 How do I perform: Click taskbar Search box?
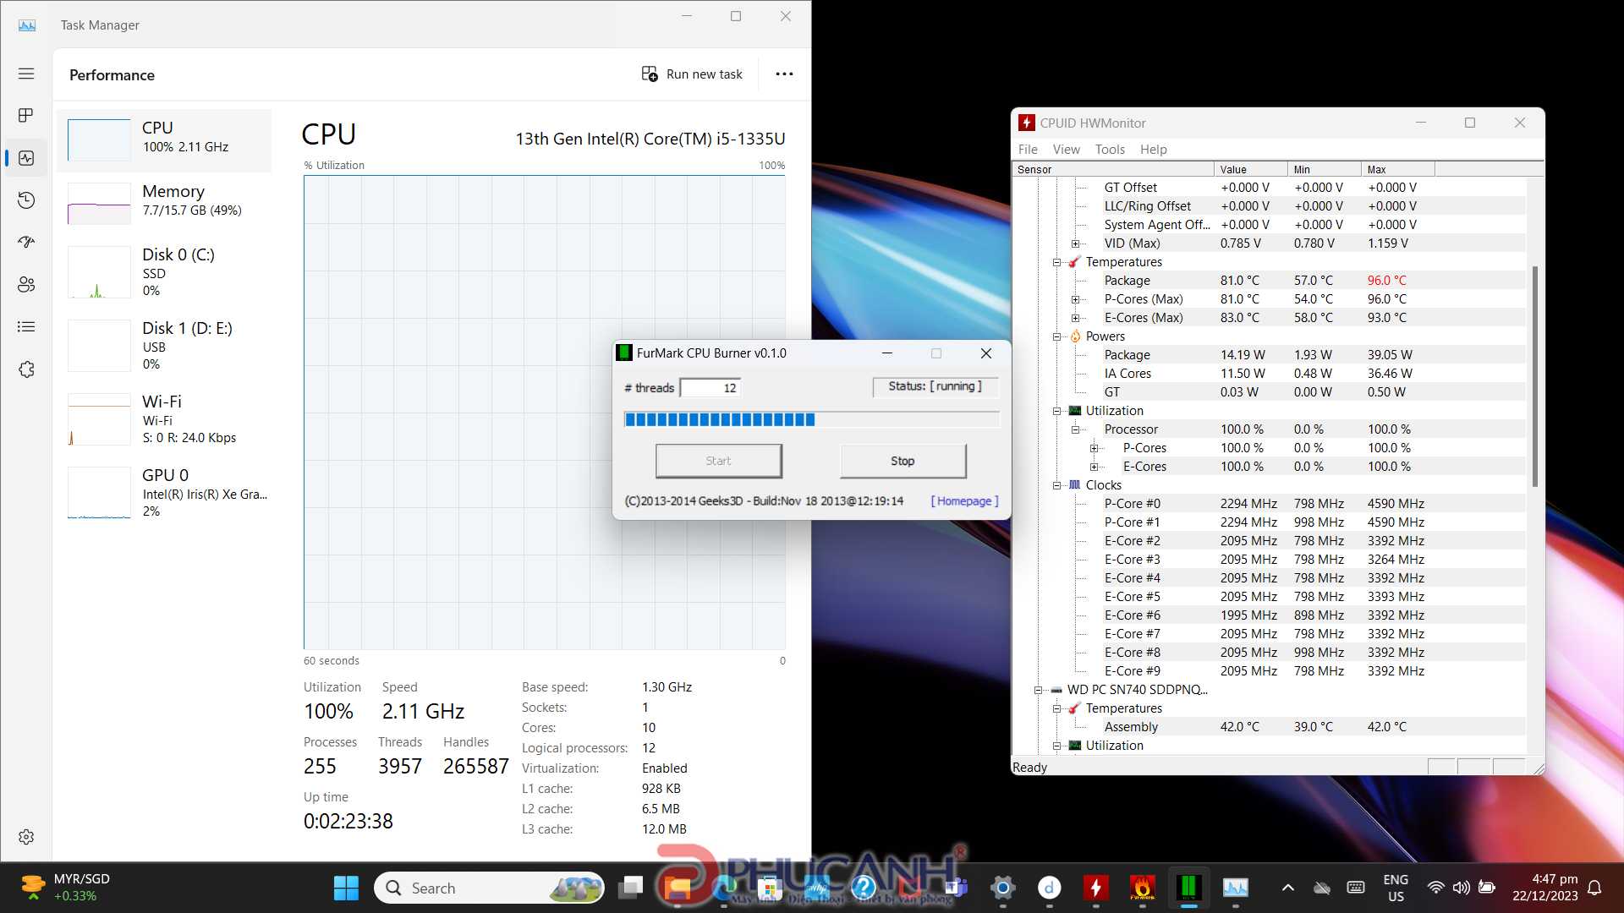[x=489, y=888]
